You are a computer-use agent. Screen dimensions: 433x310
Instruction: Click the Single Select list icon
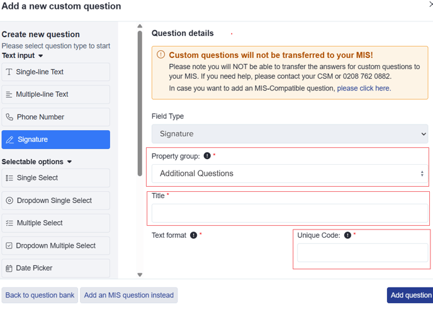coord(9,178)
